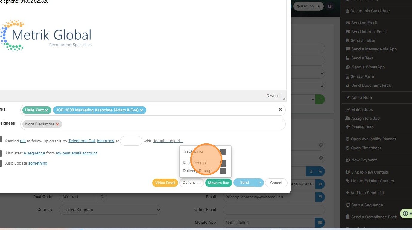Send the email
Viewport: 412px width, 230px height.
tap(244, 183)
